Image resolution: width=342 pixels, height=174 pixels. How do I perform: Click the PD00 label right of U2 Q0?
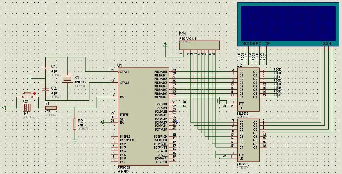point(278,69)
